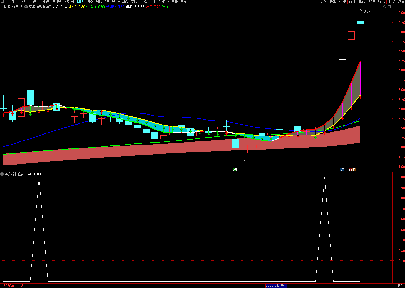Select the 1分钟 period tab
This screenshot has height=288, width=405.
point(21,1)
